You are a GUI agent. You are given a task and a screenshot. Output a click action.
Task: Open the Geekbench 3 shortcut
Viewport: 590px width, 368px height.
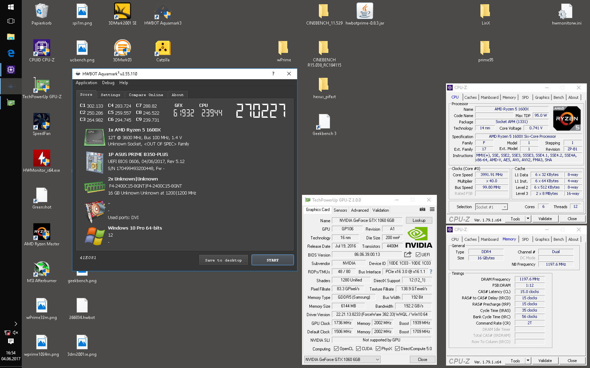tap(324, 124)
